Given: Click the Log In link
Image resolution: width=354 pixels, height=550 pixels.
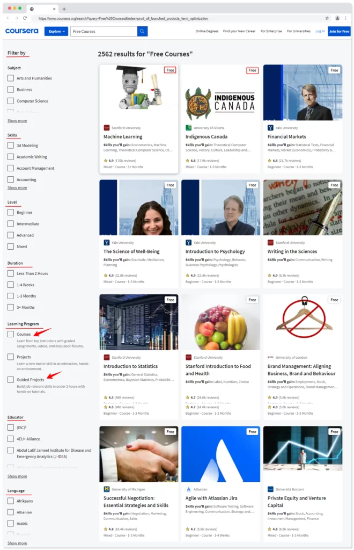Looking at the screenshot, I should click(320, 31).
